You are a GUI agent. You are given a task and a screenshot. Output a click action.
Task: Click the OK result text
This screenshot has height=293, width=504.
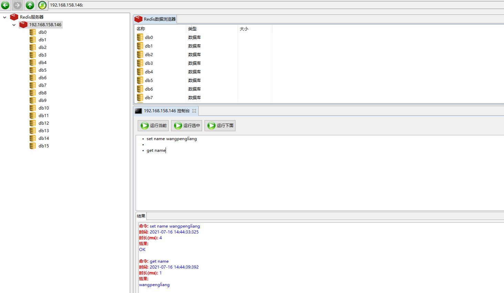click(142, 250)
